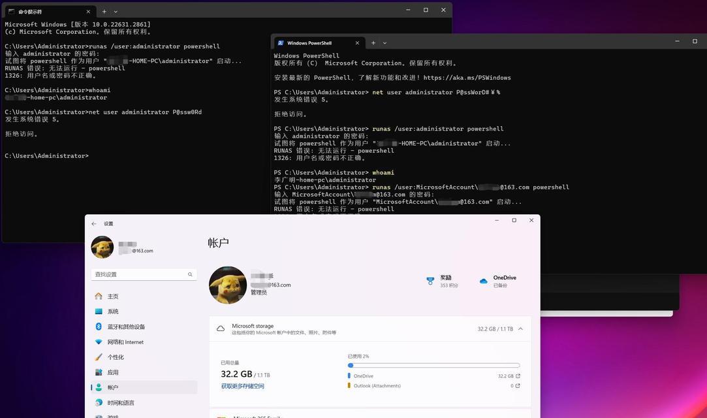Screen dimensions: 707x418
Task: Click the 查找设置 search field
Action: point(144,274)
